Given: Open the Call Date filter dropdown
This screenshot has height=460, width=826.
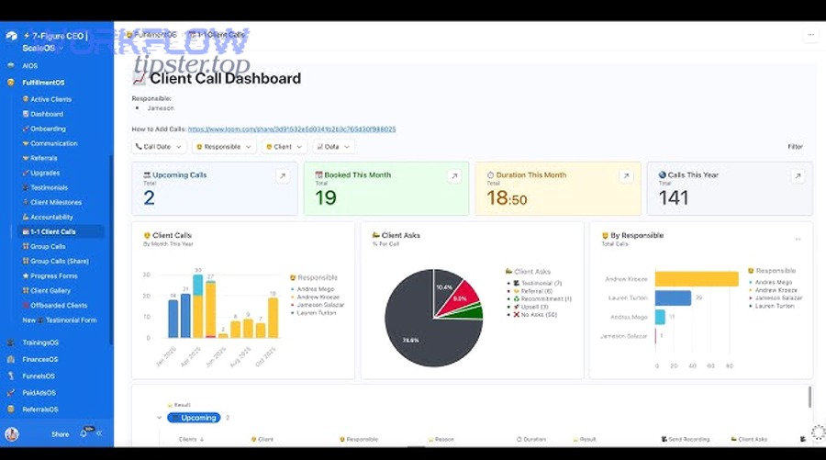Looking at the screenshot, I should [x=159, y=147].
